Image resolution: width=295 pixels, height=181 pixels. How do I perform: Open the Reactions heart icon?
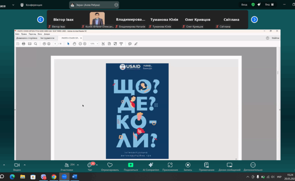110,165
